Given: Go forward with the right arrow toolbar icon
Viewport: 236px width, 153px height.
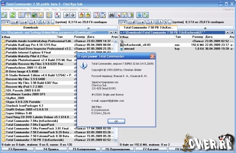Looking at the screenshot, I should [72, 15].
